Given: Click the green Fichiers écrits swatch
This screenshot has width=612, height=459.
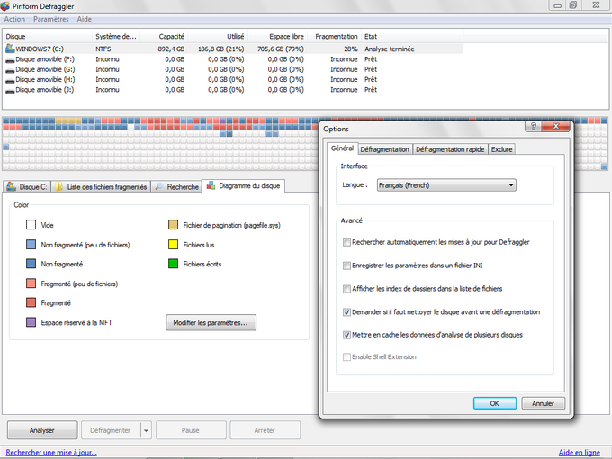Looking at the screenshot, I should pos(174,264).
